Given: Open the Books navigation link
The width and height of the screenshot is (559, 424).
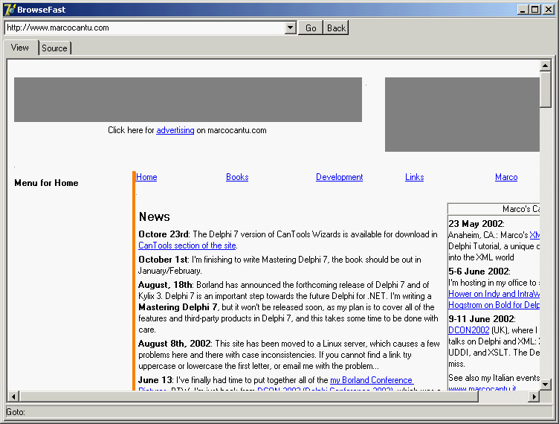Looking at the screenshot, I should pos(237,177).
